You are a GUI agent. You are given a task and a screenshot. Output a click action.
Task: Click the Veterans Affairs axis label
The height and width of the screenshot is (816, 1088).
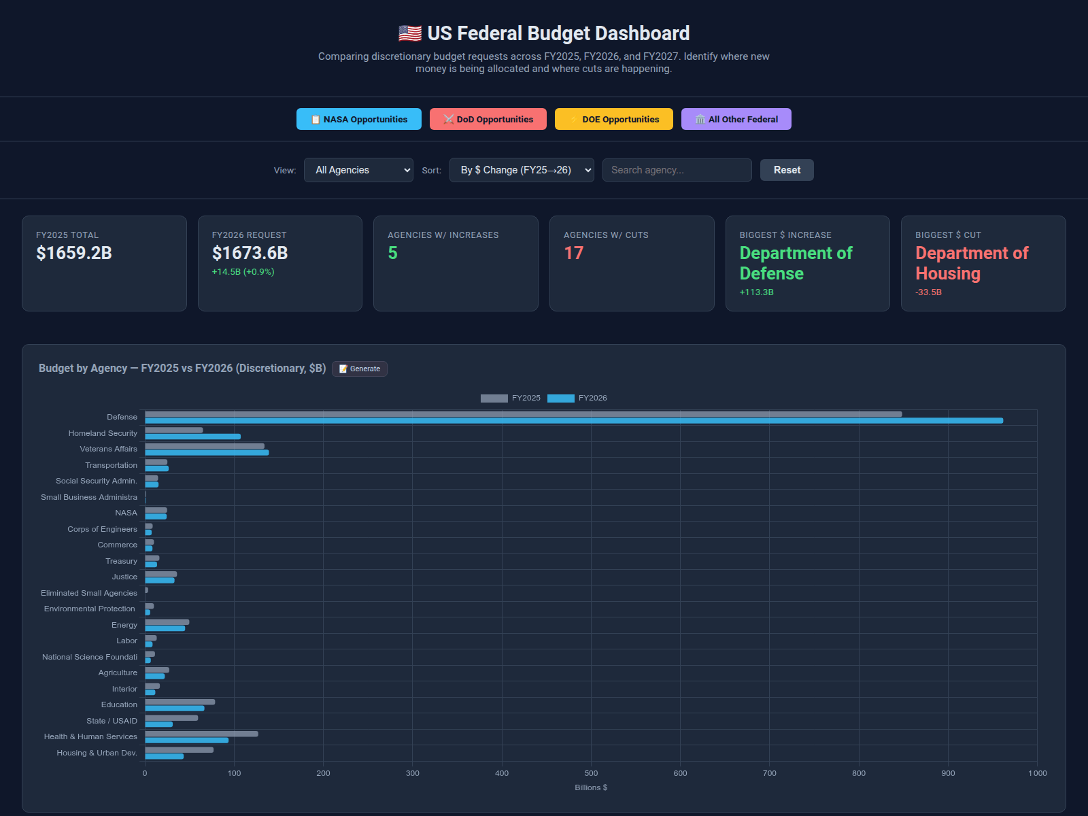click(x=108, y=449)
